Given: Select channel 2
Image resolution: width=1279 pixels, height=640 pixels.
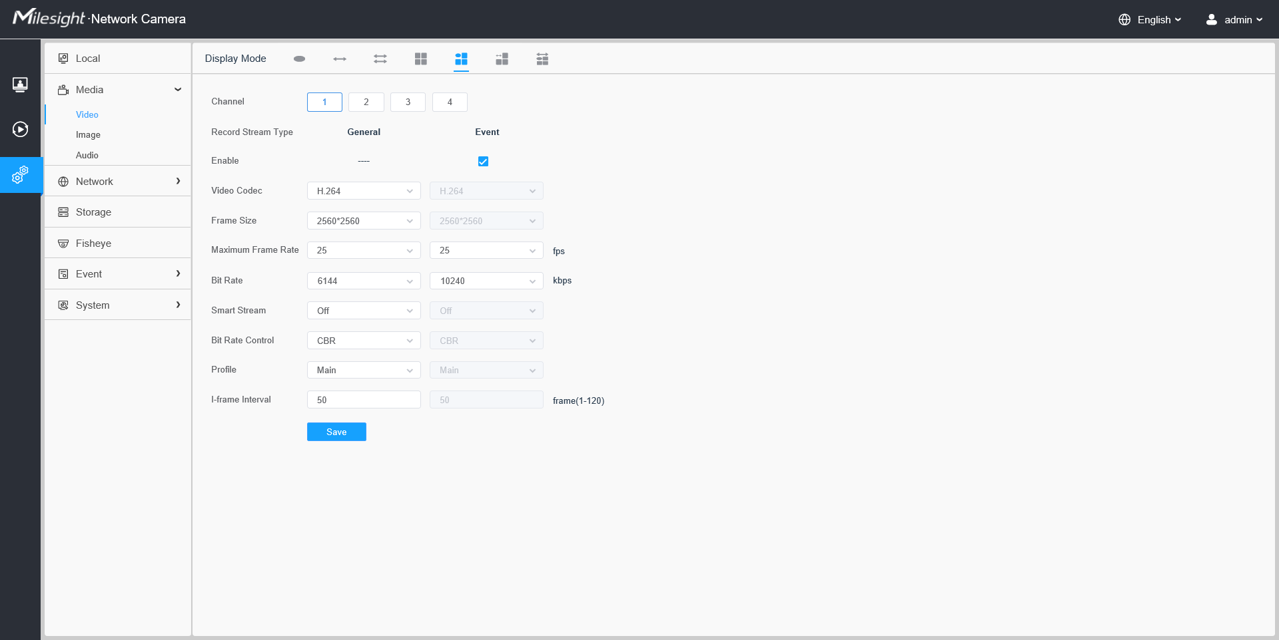Looking at the screenshot, I should tap(366, 102).
